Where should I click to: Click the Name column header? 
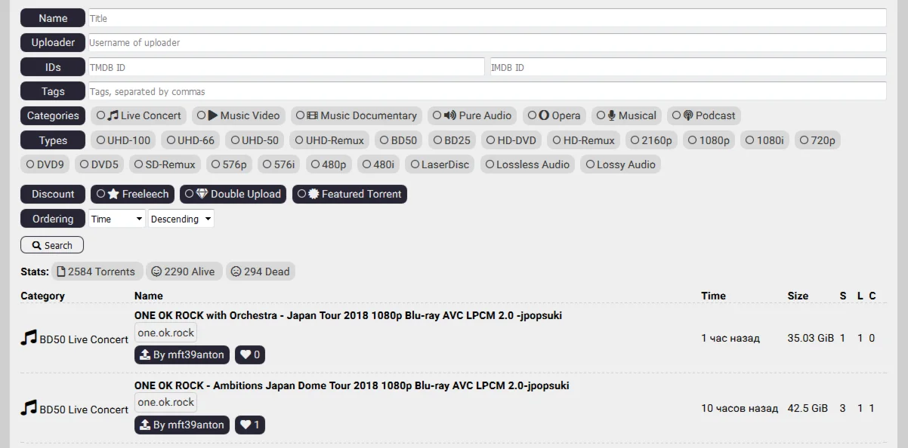pyautogui.click(x=149, y=296)
